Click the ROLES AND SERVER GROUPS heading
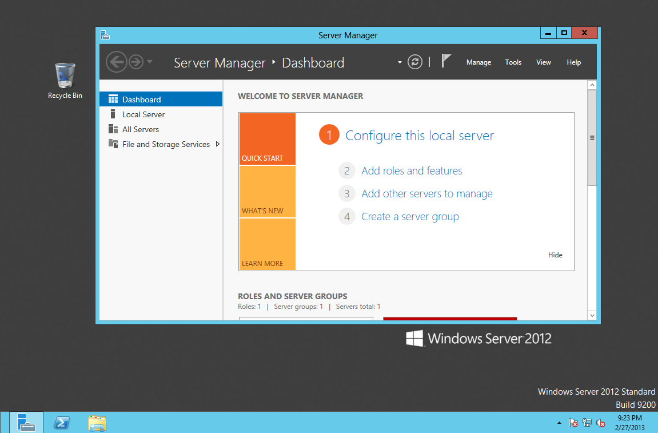 tap(293, 296)
